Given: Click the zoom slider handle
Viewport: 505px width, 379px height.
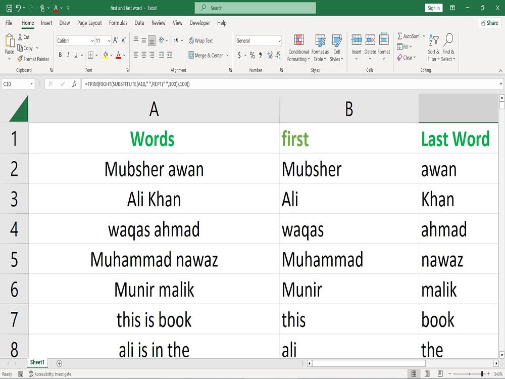Looking at the screenshot, I should pos(482,374).
